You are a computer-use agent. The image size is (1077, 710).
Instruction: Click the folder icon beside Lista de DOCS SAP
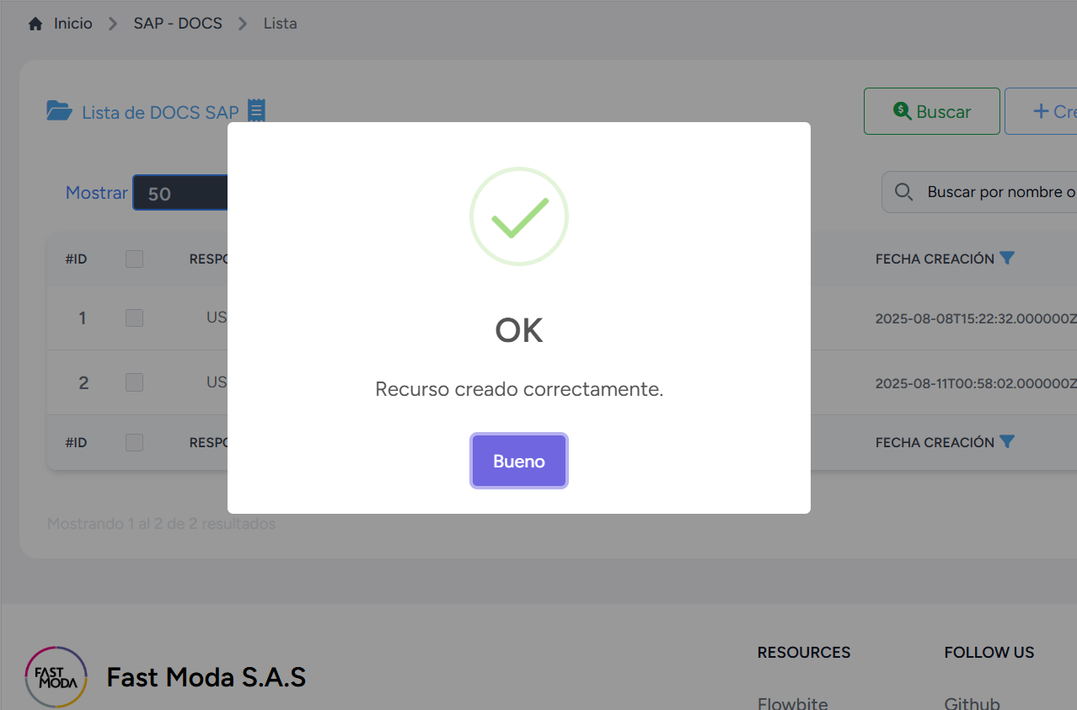pyautogui.click(x=59, y=111)
